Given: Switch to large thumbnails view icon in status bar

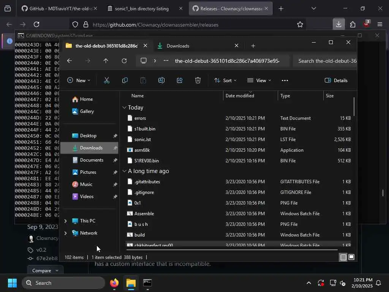Looking at the screenshot, I should coord(351,257).
